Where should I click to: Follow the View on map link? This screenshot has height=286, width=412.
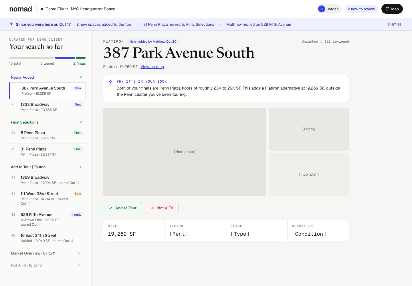tap(152, 67)
